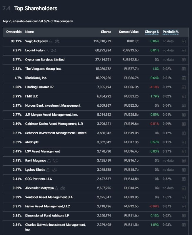
Task: Click individual person icon beside Lyubov Khoba
Action: tap(48, 170)
